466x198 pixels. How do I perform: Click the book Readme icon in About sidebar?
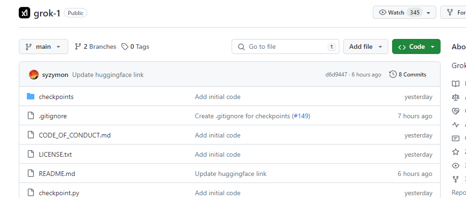pos(455,84)
